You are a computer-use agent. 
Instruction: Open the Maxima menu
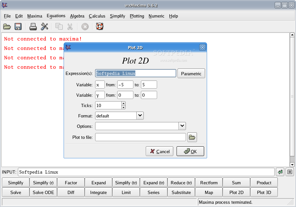[x=35, y=16]
